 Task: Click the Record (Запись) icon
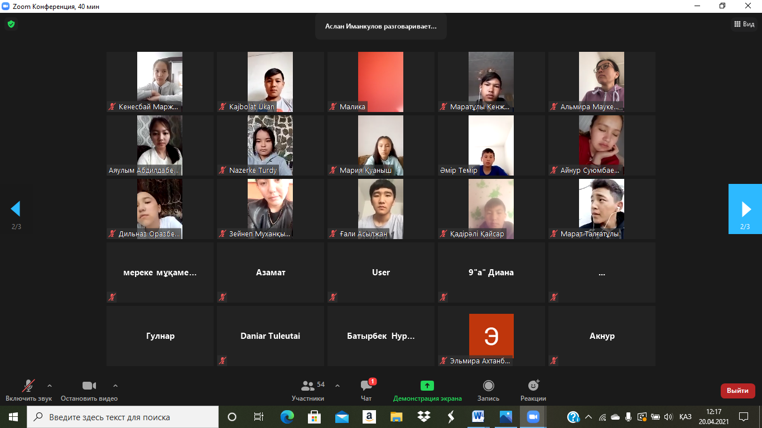tap(489, 386)
